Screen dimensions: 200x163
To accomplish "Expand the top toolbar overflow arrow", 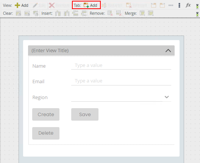I will (197, 6).
